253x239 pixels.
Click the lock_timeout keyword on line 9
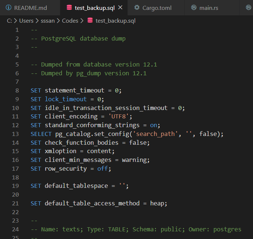pos(66,99)
